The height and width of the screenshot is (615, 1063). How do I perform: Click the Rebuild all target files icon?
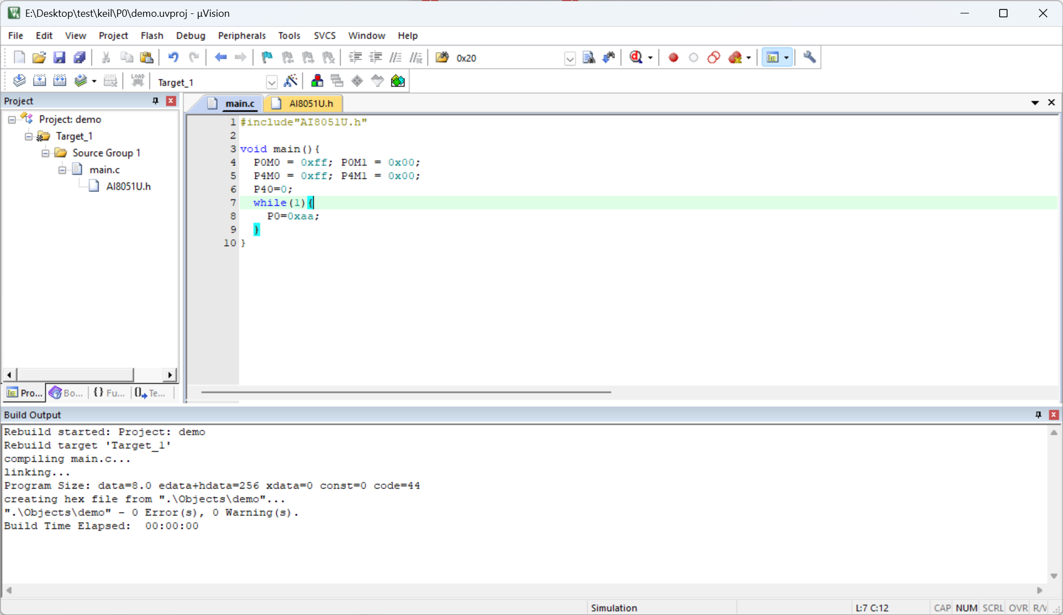coord(59,81)
